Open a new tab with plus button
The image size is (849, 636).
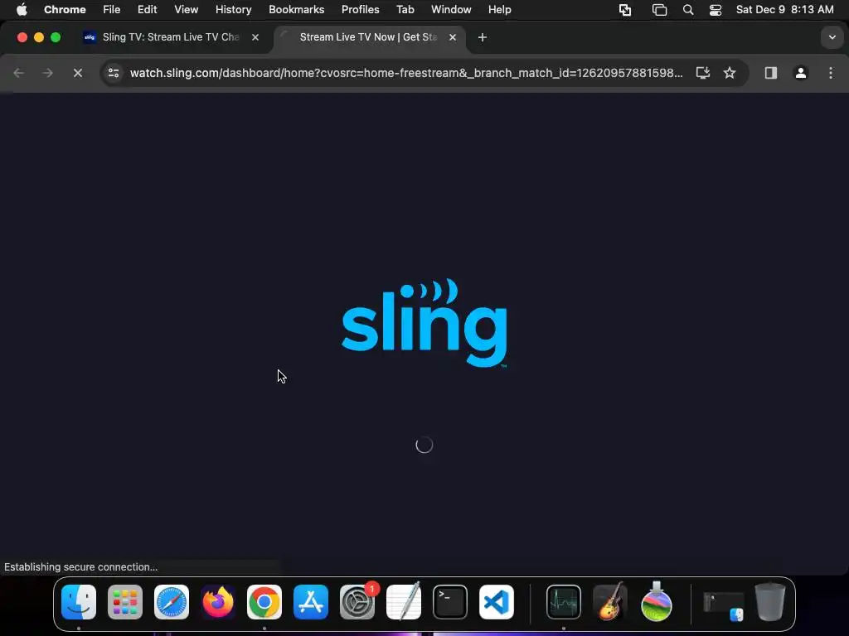pyautogui.click(x=482, y=37)
